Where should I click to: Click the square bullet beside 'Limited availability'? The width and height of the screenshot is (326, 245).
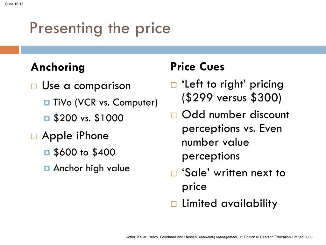(174, 204)
